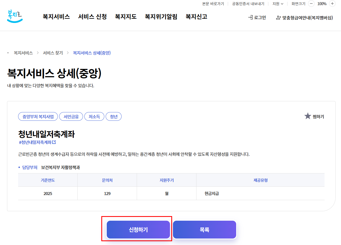Click the 현금지급 table cell
This screenshot has height=245, width=341.
click(260, 194)
